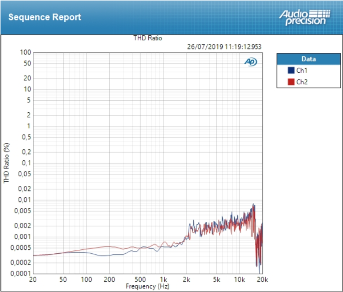The image size is (343, 292).
Task: Select the blue Ch1 color swatch
Action: pos(291,71)
